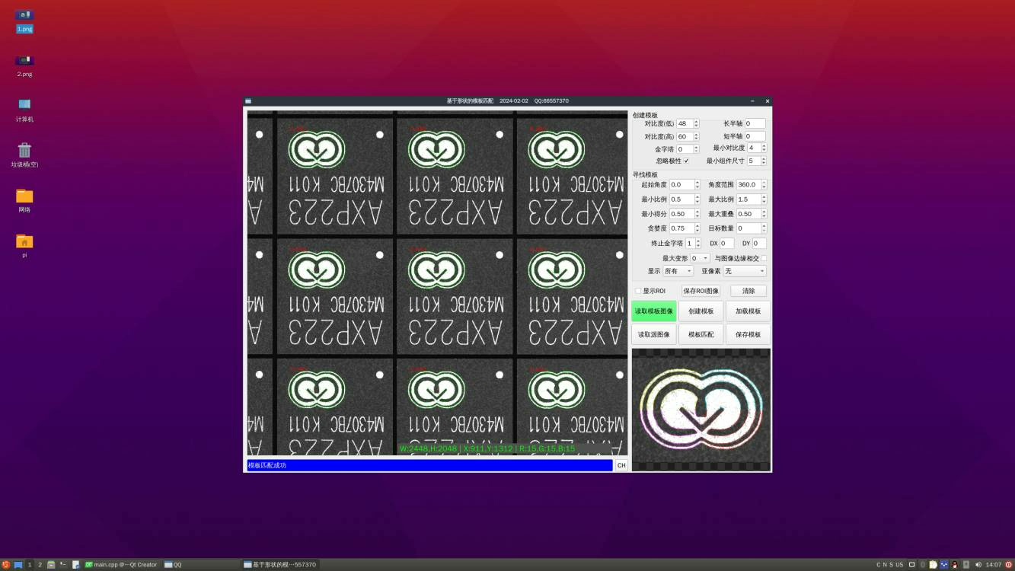Click the red power button in tray
Screen dimensions: 1015x571
tap(1008, 565)
